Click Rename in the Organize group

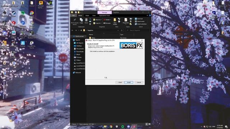click(107, 23)
